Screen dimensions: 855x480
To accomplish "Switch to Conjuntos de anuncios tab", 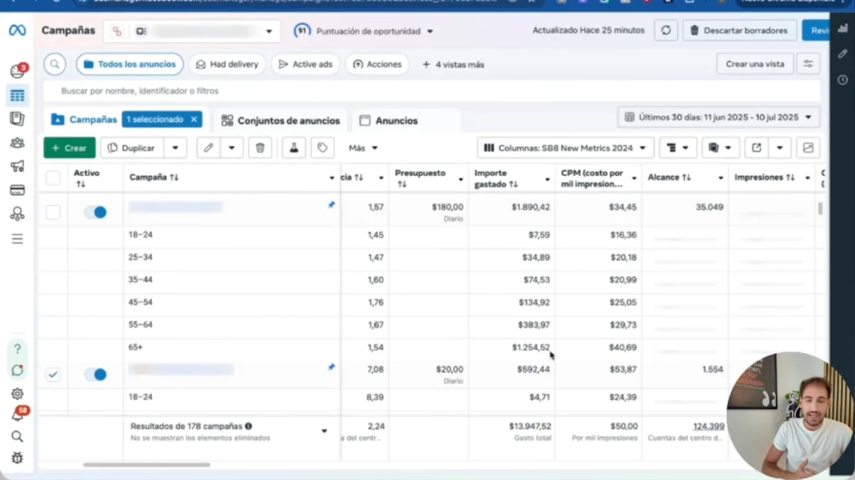I will (x=281, y=121).
